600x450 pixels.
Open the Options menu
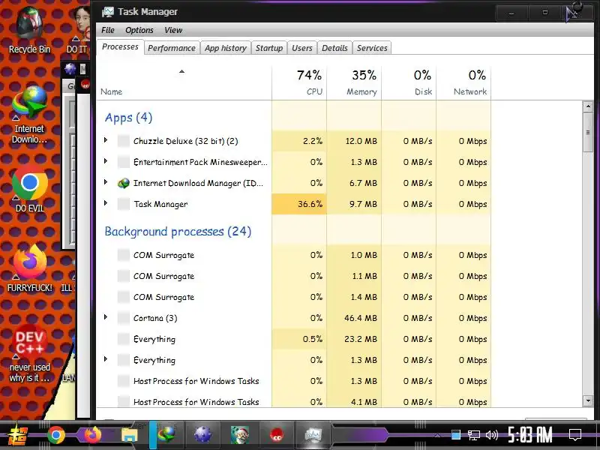139,30
